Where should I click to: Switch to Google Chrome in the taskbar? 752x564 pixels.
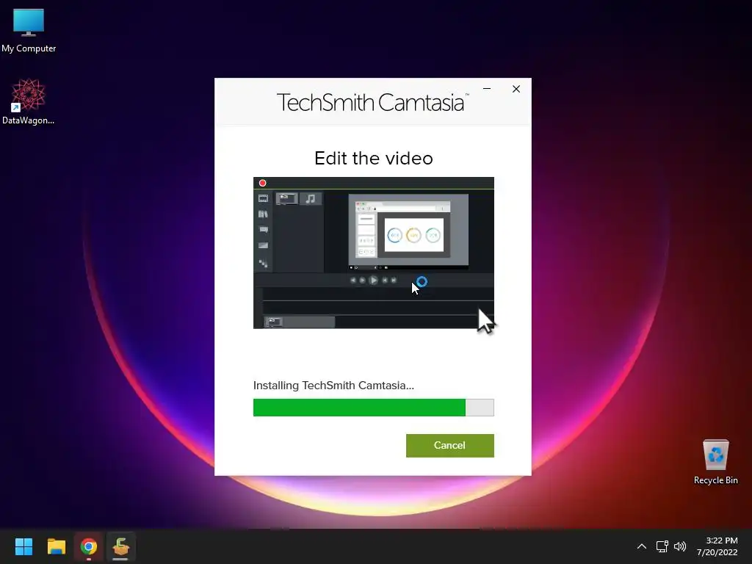89,546
